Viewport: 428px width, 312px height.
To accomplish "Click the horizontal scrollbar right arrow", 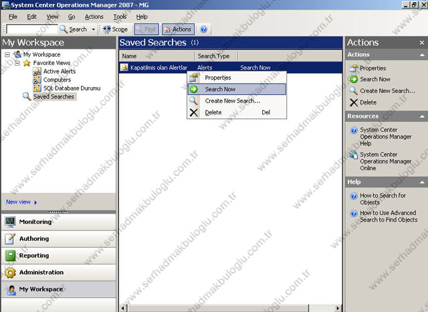I will pos(338,308).
